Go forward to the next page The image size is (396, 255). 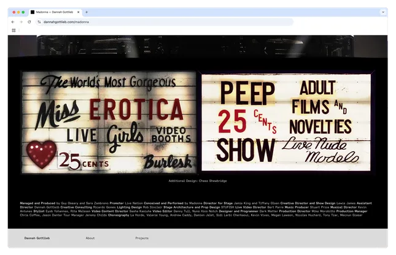pos(21,22)
